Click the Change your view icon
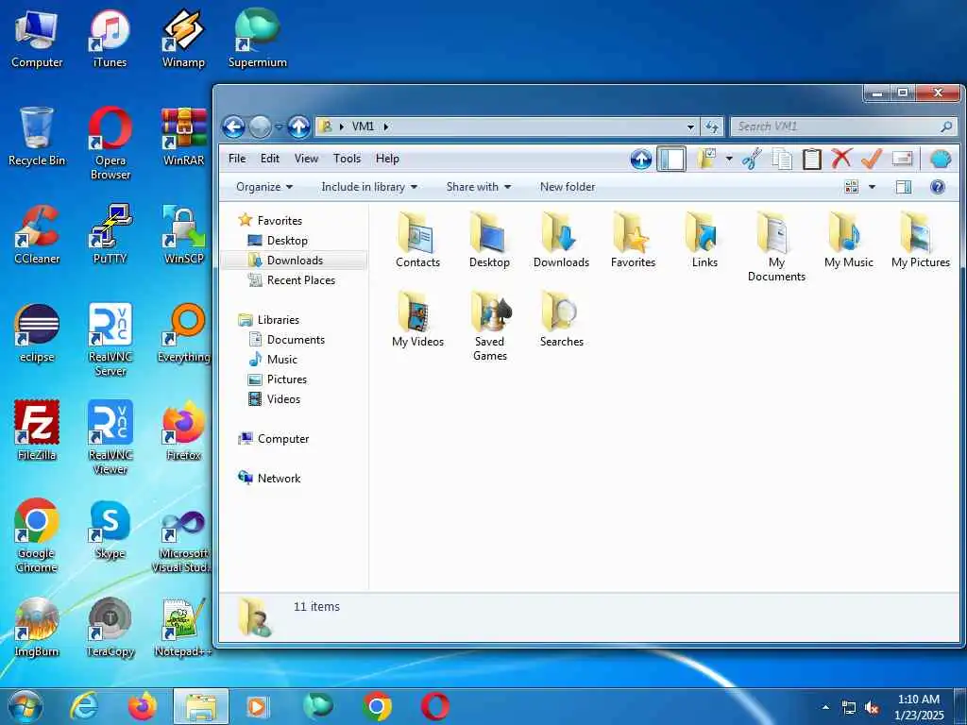Image resolution: width=967 pixels, height=725 pixels. [x=852, y=187]
